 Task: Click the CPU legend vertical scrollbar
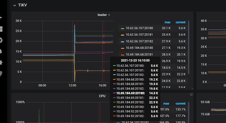click(x=189, y=112)
